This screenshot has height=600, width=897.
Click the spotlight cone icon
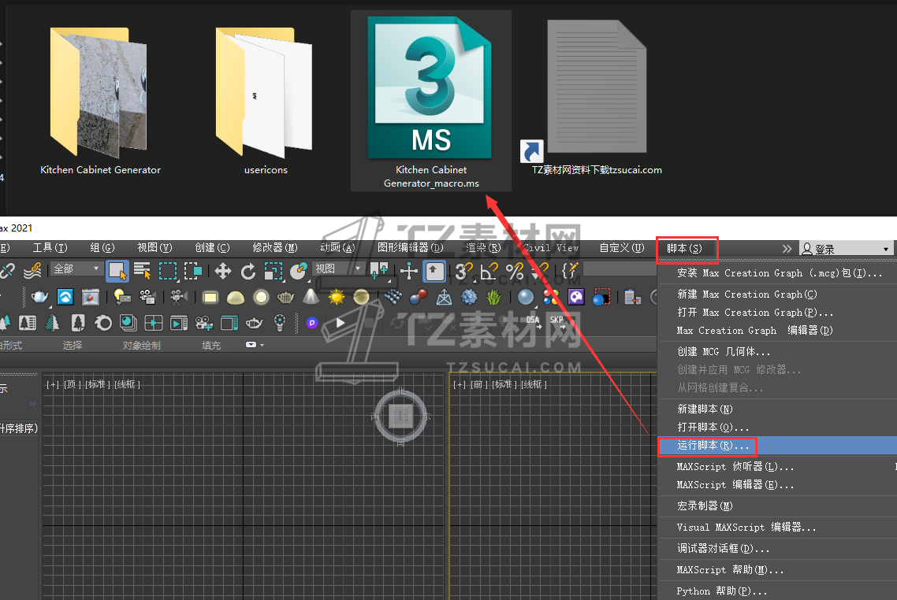point(311,297)
